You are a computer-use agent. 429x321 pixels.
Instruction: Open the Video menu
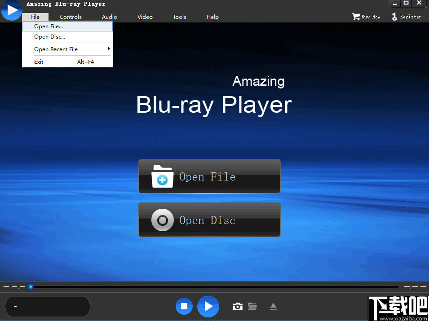145,17
